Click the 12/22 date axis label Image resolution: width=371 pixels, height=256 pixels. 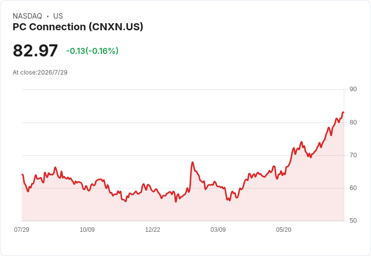point(153,229)
